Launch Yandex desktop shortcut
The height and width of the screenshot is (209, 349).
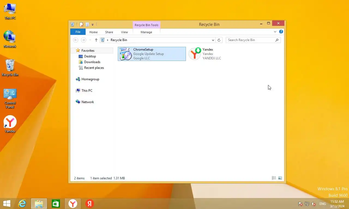tap(10, 124)
